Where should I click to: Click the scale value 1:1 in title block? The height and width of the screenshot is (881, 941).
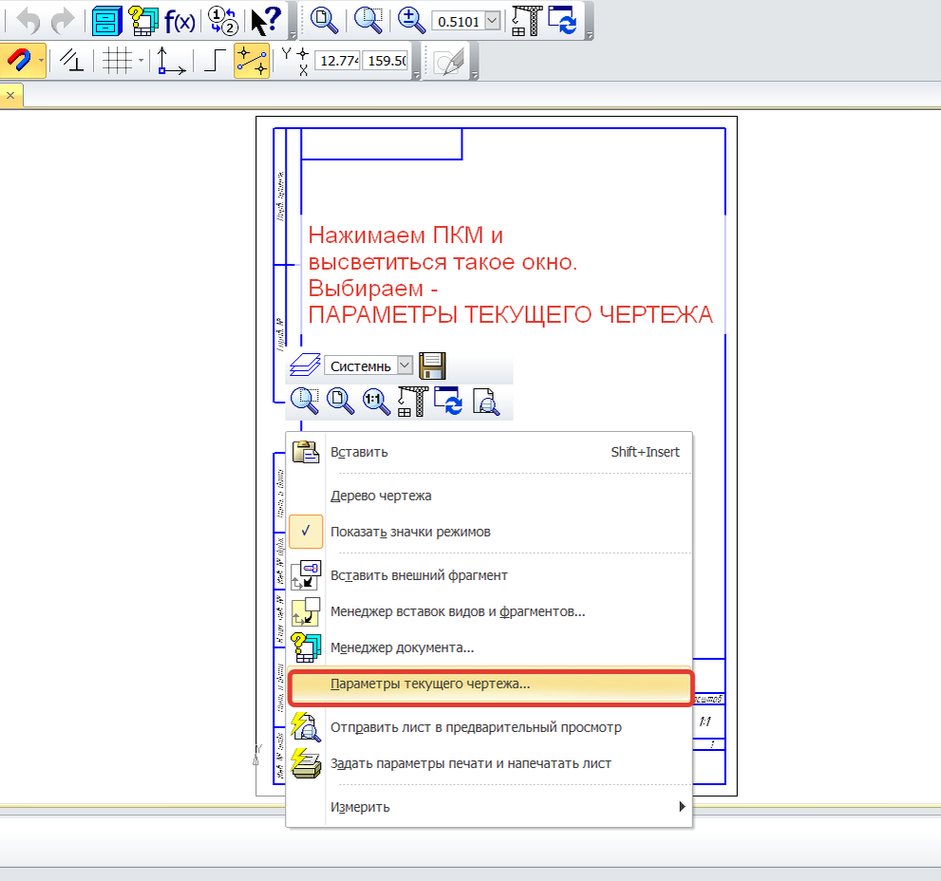tap(705, 722)
